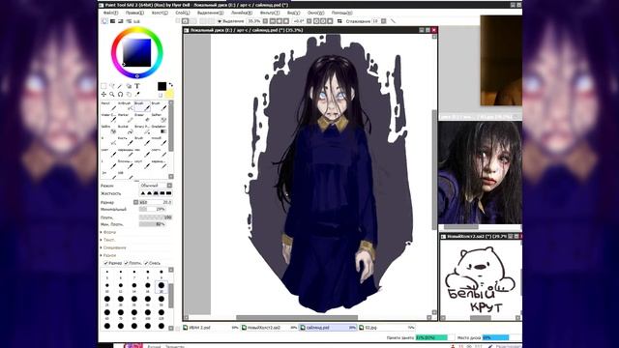Open the Файл menu
619x348 pixels.
click(x=110, y=13)
